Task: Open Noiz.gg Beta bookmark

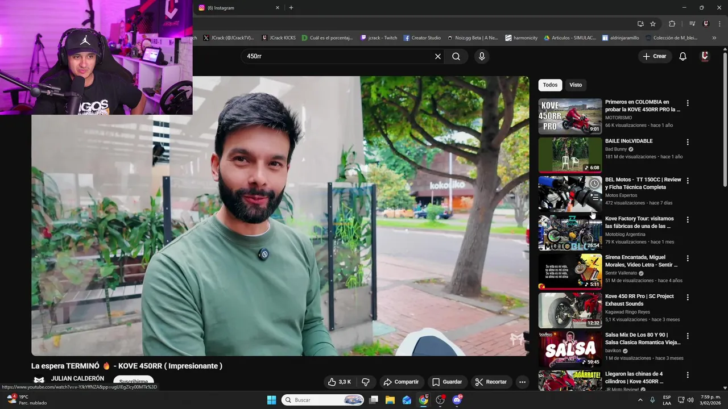Action: [x=473, y=38]
